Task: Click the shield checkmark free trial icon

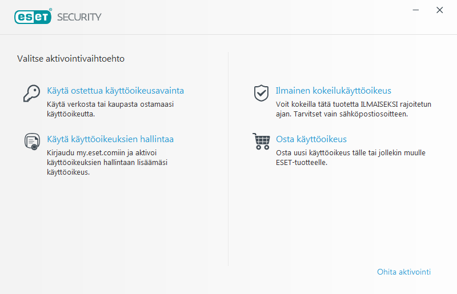Action: pos(261,92)
